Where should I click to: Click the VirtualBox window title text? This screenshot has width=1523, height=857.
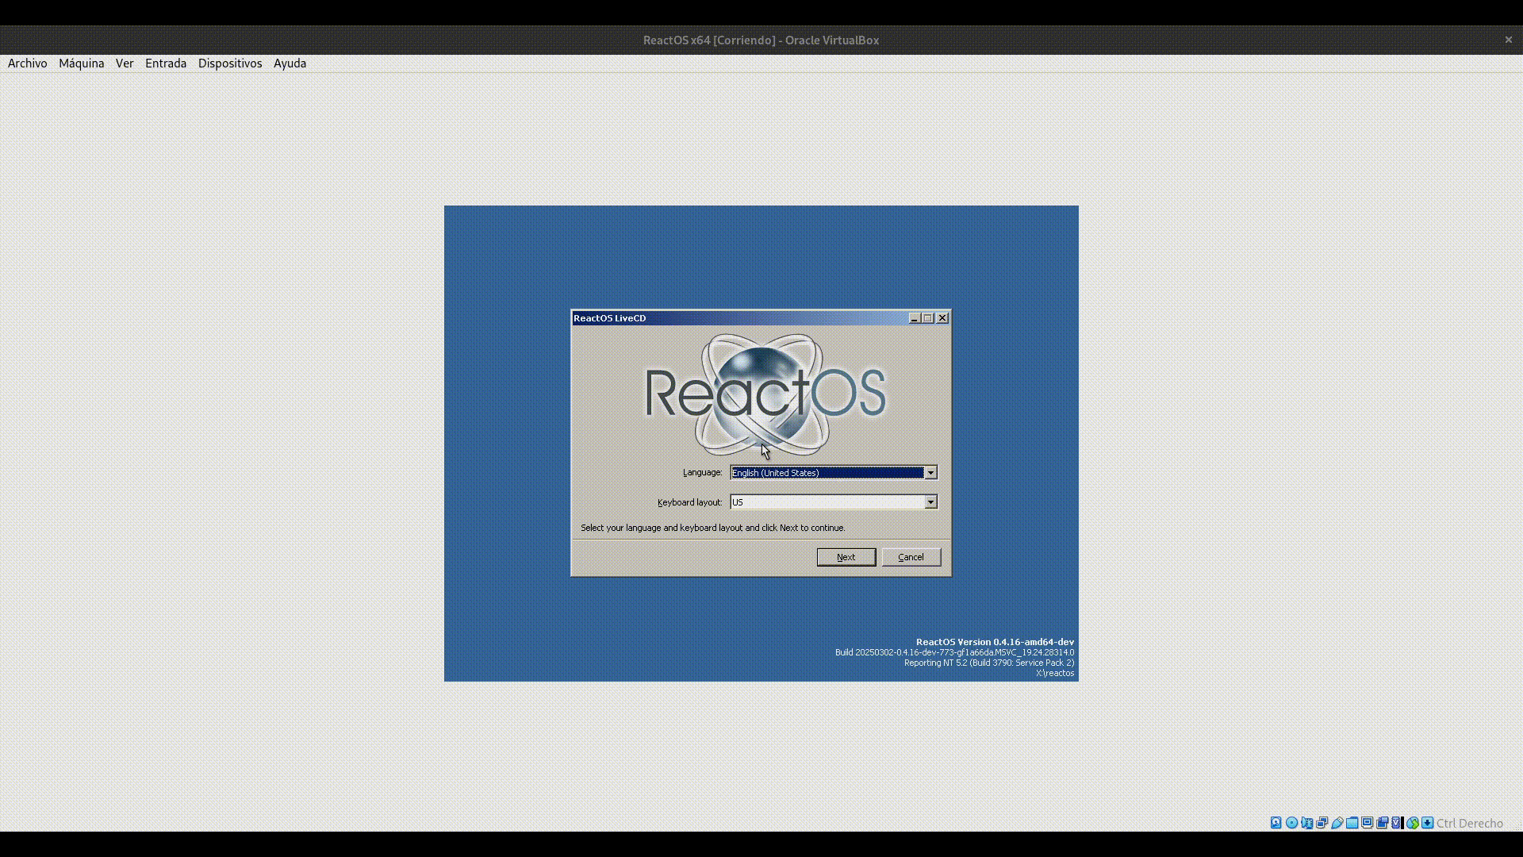[761, 40]
